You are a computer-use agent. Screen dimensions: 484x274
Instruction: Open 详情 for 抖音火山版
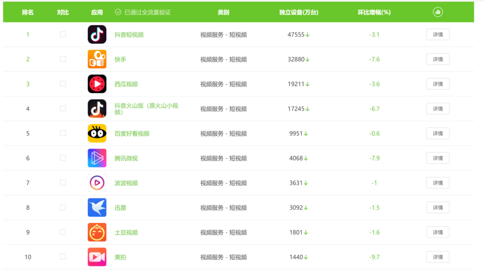[x=438, y=109]
